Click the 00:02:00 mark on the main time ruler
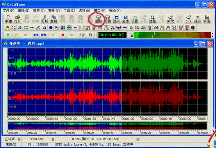This screenshot has width=216, height=148. tap(128, 119)
